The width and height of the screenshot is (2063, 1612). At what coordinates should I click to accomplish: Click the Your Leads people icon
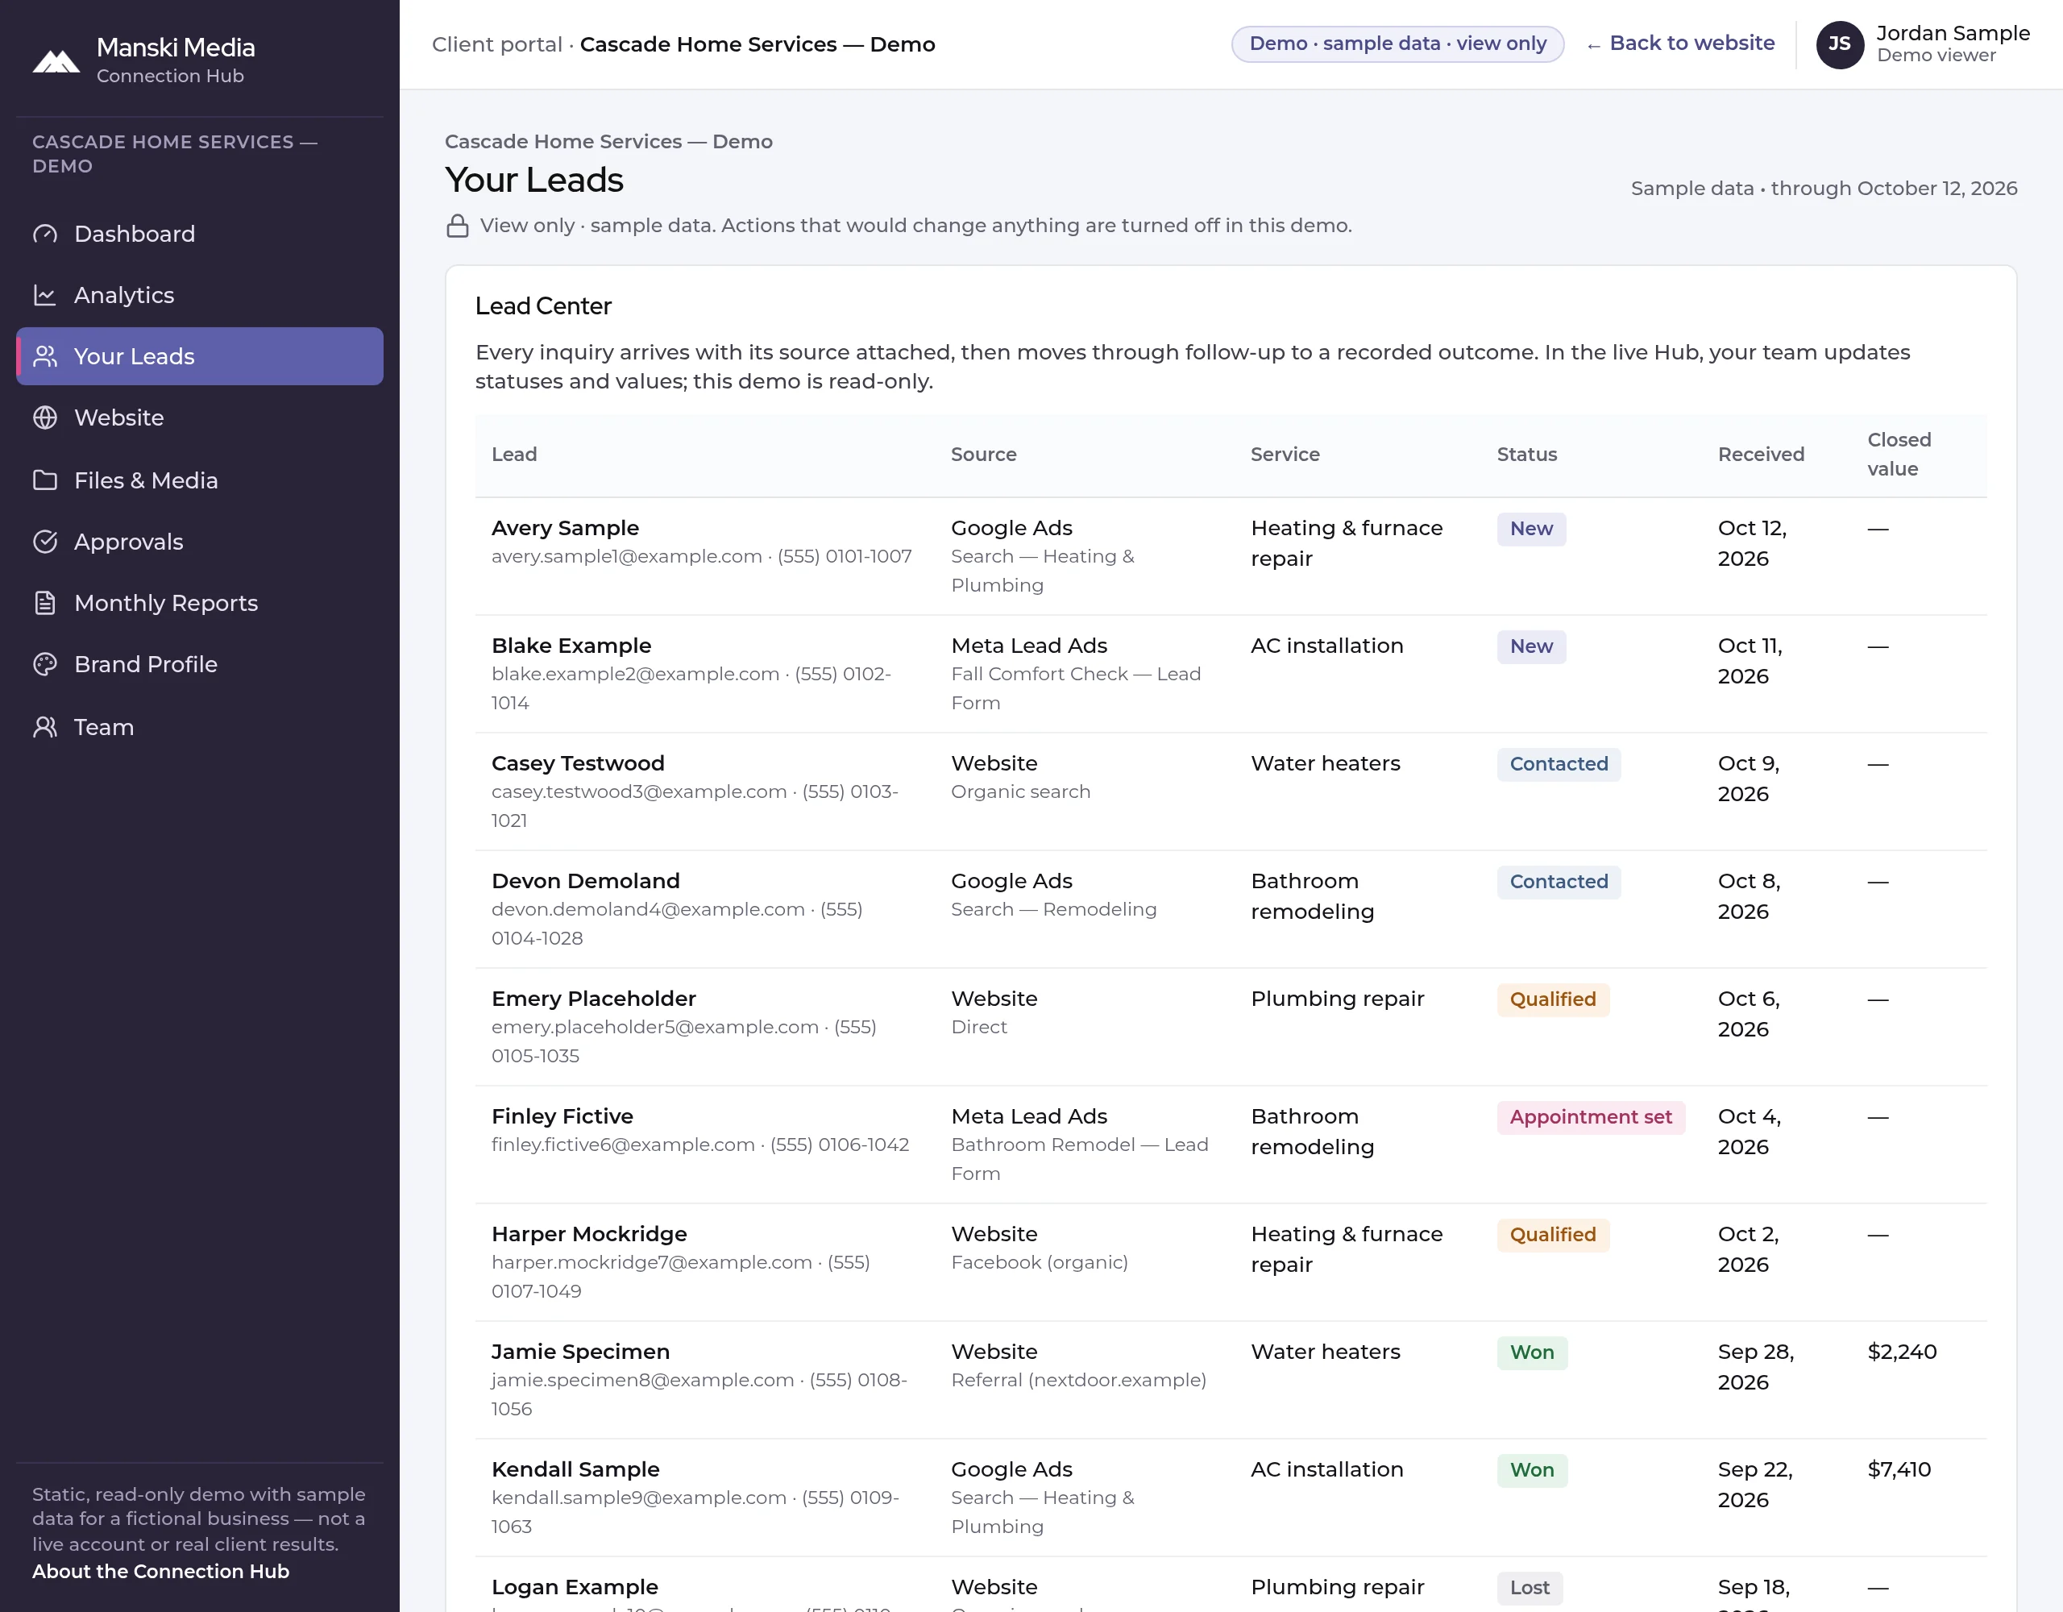pyautogui.click(x=45, y=356)
